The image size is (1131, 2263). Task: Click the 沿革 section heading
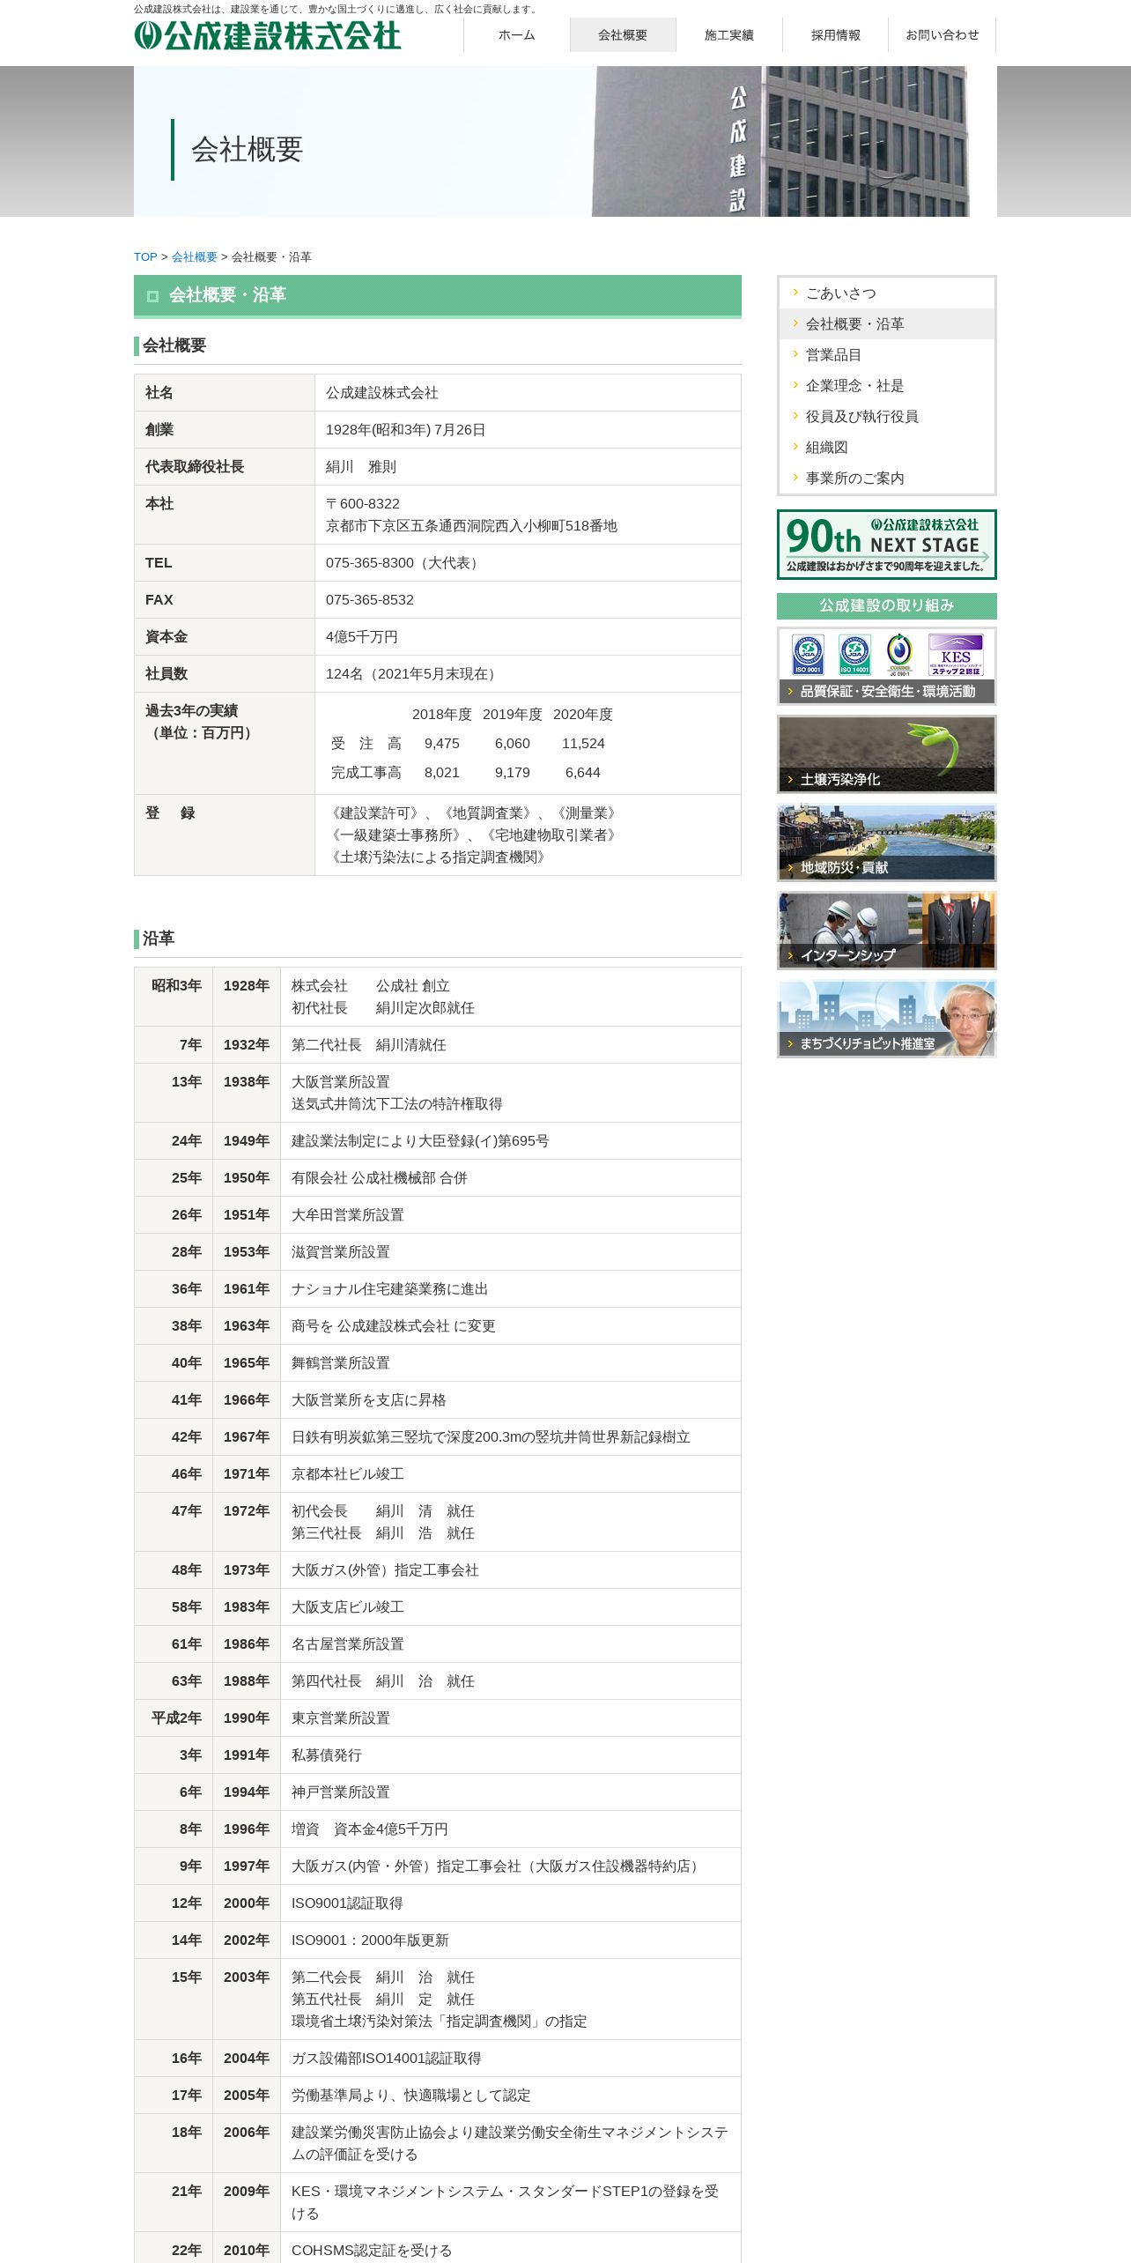coord(159,939)
